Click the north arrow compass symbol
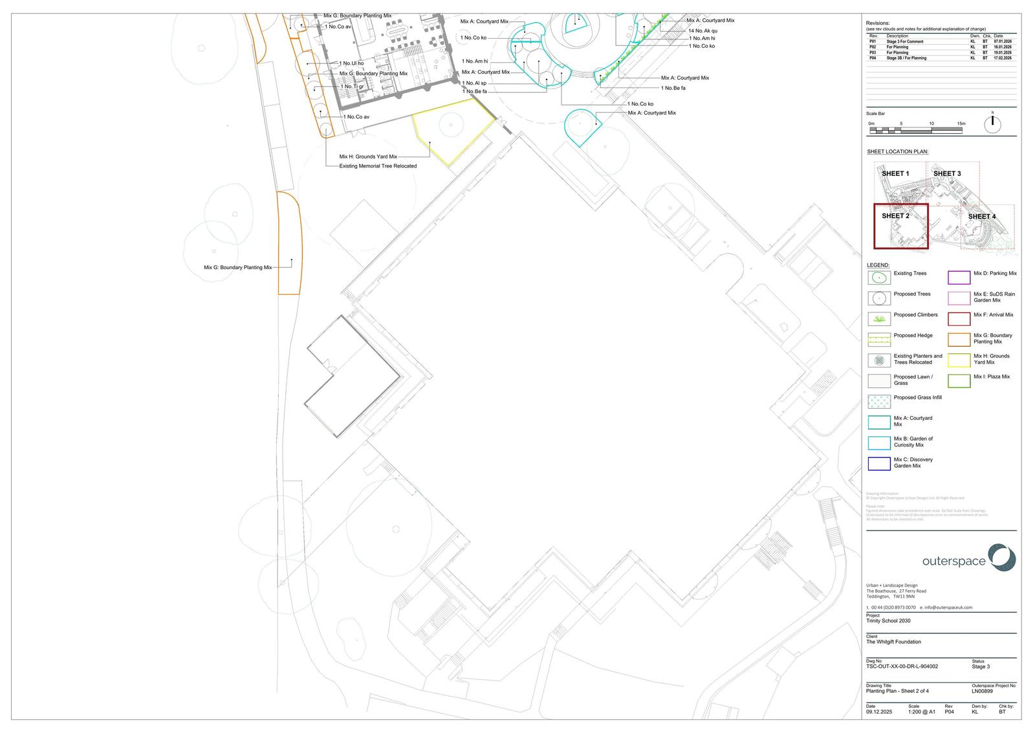The width and height of the screenshot is (1035, 731). (992, 124)
